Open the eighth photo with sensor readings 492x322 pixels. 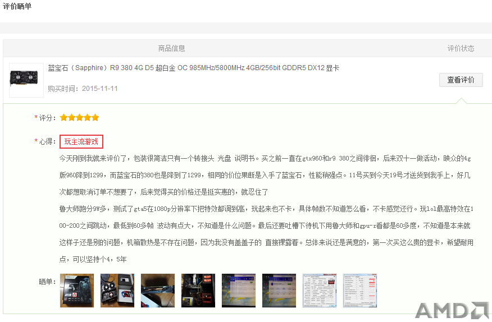coord(360,291)
